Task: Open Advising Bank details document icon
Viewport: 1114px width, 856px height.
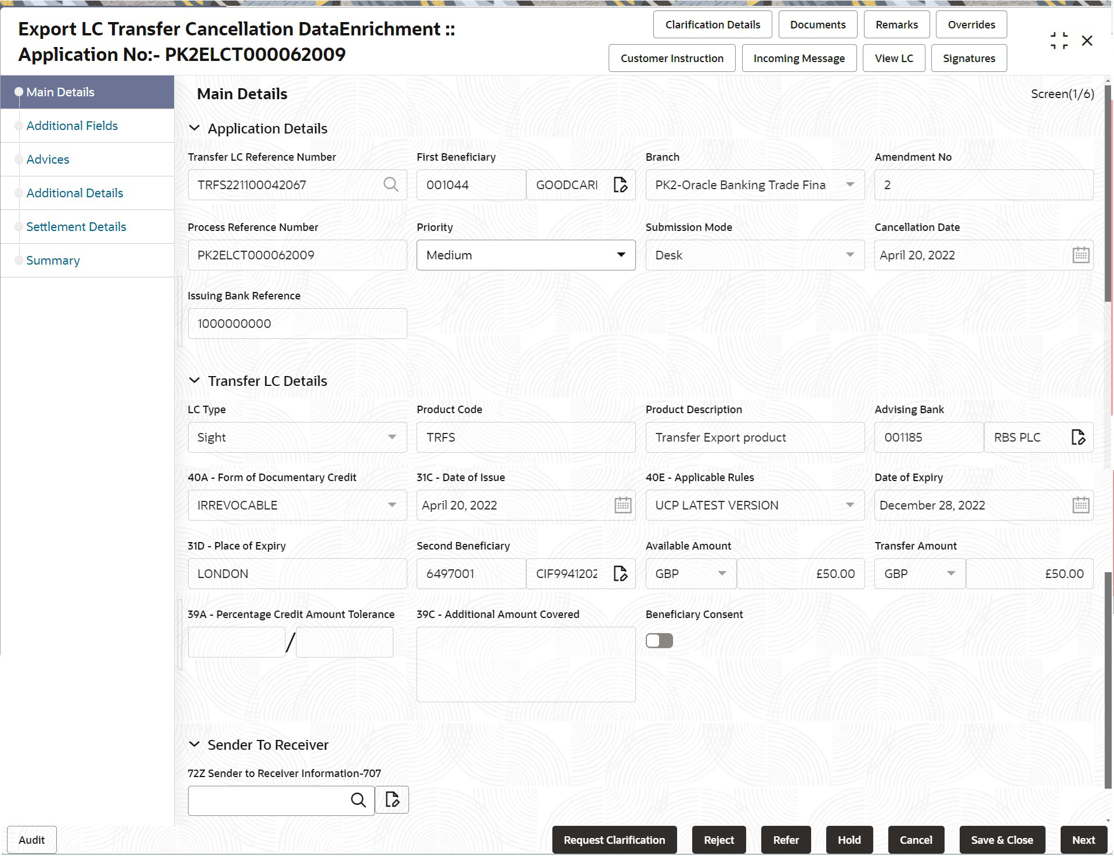Action: tap(1078, 437)
